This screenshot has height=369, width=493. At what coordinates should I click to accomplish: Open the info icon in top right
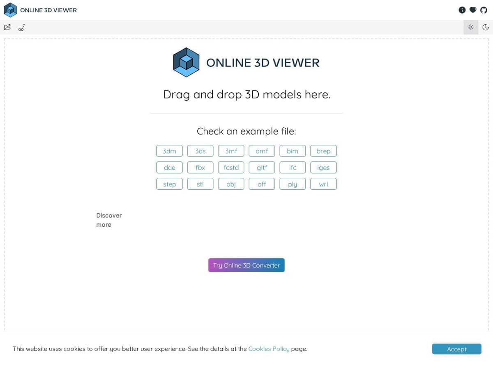(462, 10)
